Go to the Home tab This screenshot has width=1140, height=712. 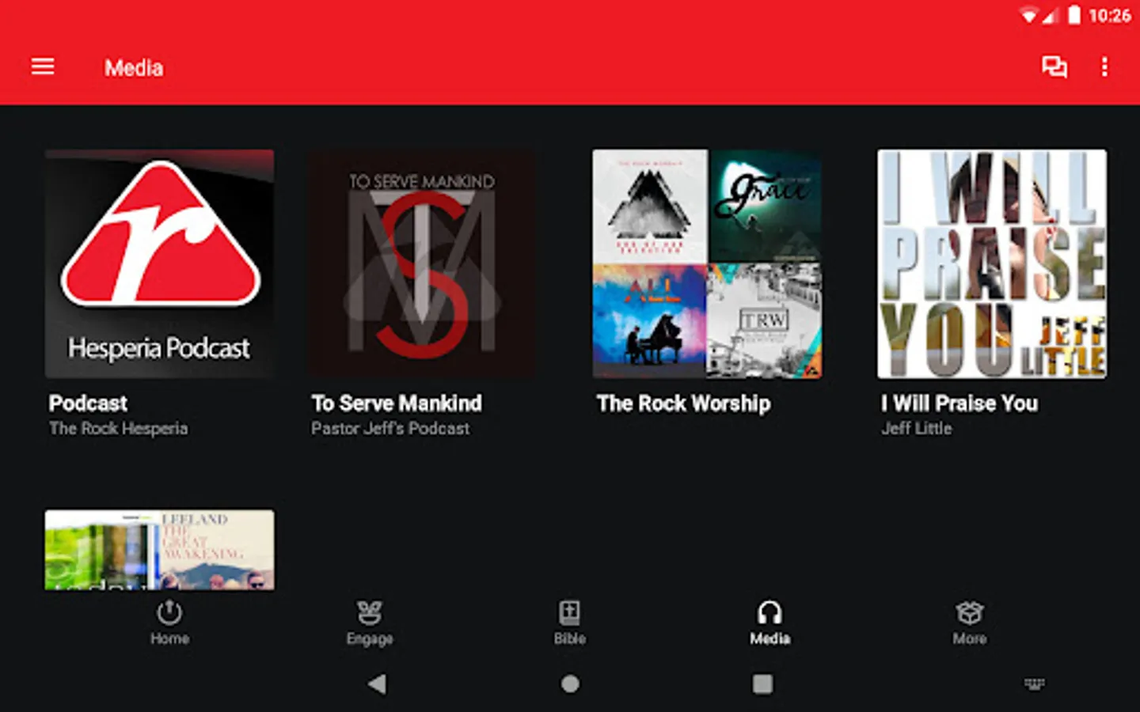click(x=169, y=623)
